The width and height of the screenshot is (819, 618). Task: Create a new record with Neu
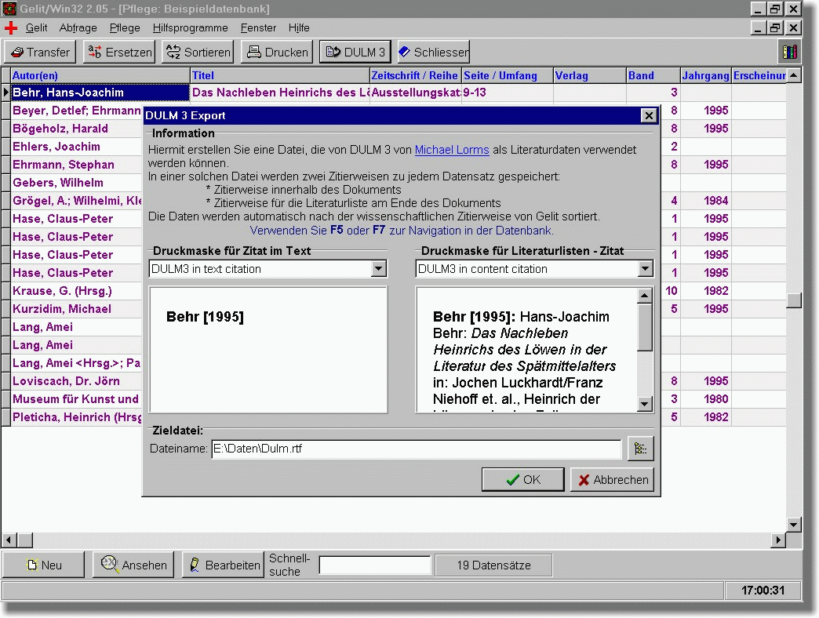(43, 565)
